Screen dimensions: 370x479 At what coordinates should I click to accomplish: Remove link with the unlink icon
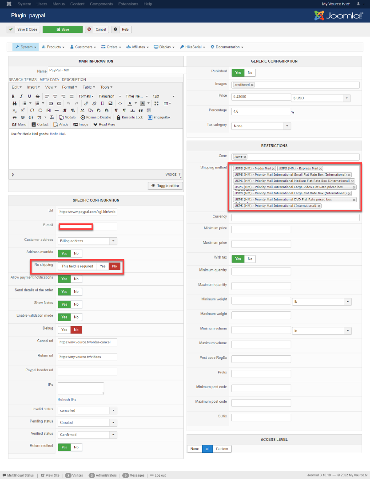point(94,103)
